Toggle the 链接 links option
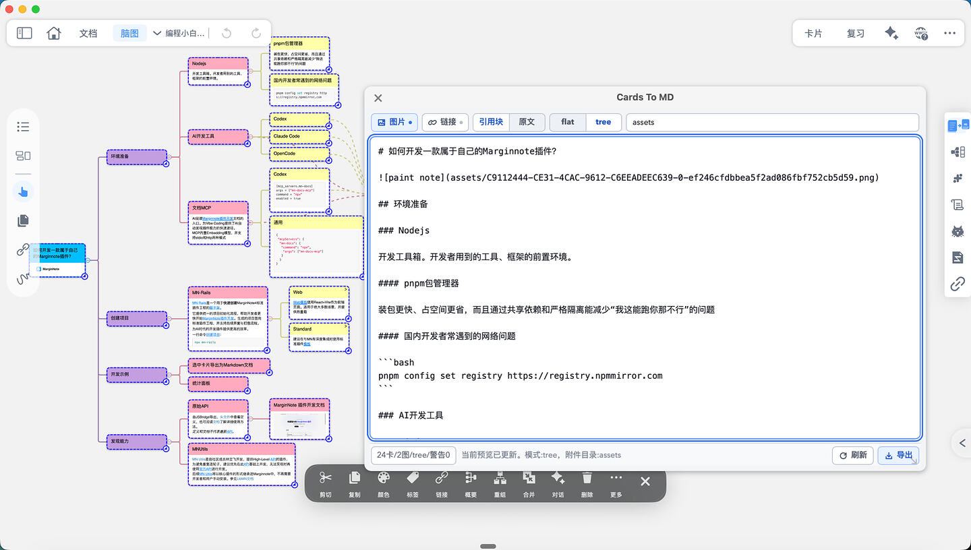The height and width of the screenshot is (550, 971). (x=445, y=122)
